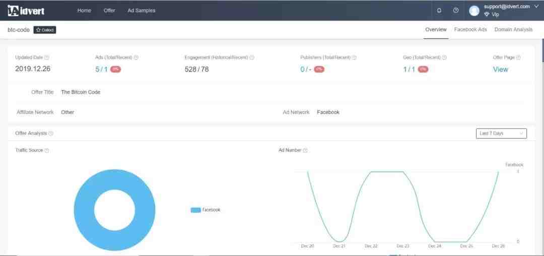
Task: Click the 528 / 78 engagement value
Action: (x=197, y=70)
